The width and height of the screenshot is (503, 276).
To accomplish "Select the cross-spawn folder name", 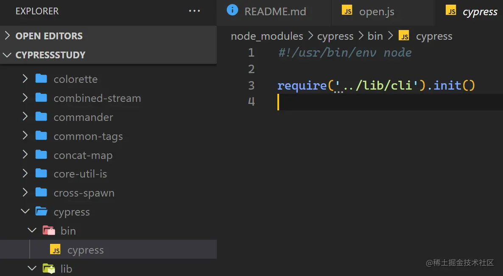I will (84, 193).
